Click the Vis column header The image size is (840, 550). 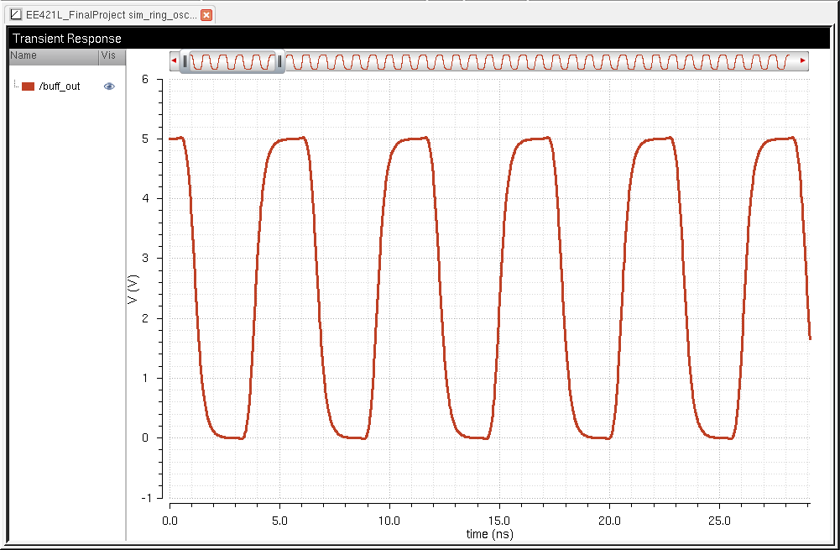(111, 56)
